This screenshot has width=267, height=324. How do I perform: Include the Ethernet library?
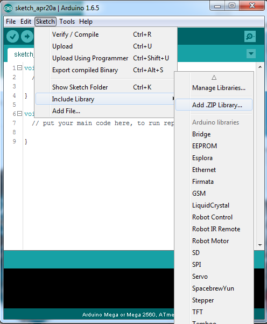click(214, 170)
